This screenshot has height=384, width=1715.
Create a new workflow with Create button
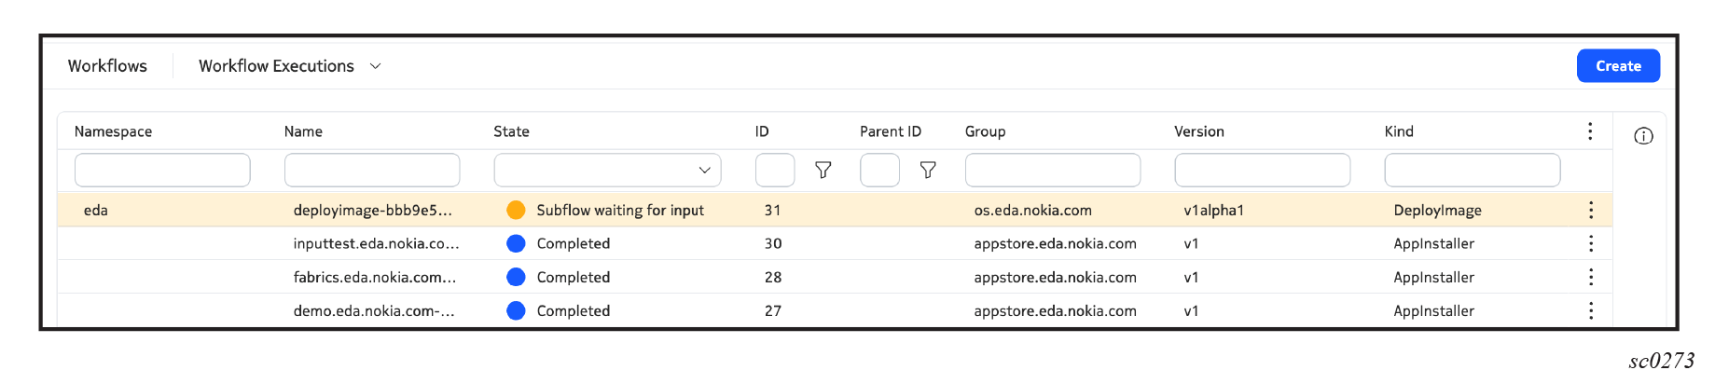[x=1618, y=66]
